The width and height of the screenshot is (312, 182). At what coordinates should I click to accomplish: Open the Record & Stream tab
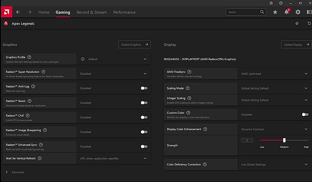(92, 12)
